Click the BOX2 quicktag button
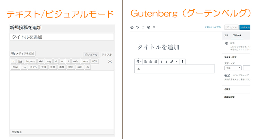 tap(16, 67)
